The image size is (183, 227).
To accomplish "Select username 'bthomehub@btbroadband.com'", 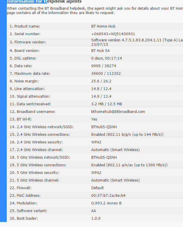I will pos(118,112).
